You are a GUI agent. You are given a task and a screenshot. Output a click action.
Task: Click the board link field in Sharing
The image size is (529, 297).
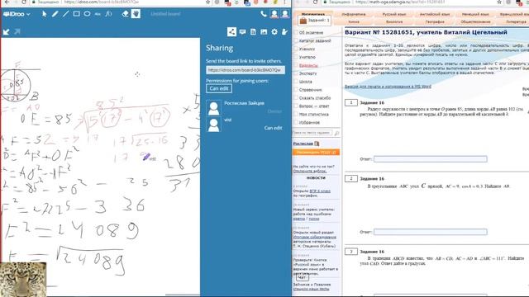(245, 70)
